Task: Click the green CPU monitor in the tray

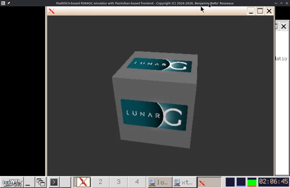Action: point(252,182)
